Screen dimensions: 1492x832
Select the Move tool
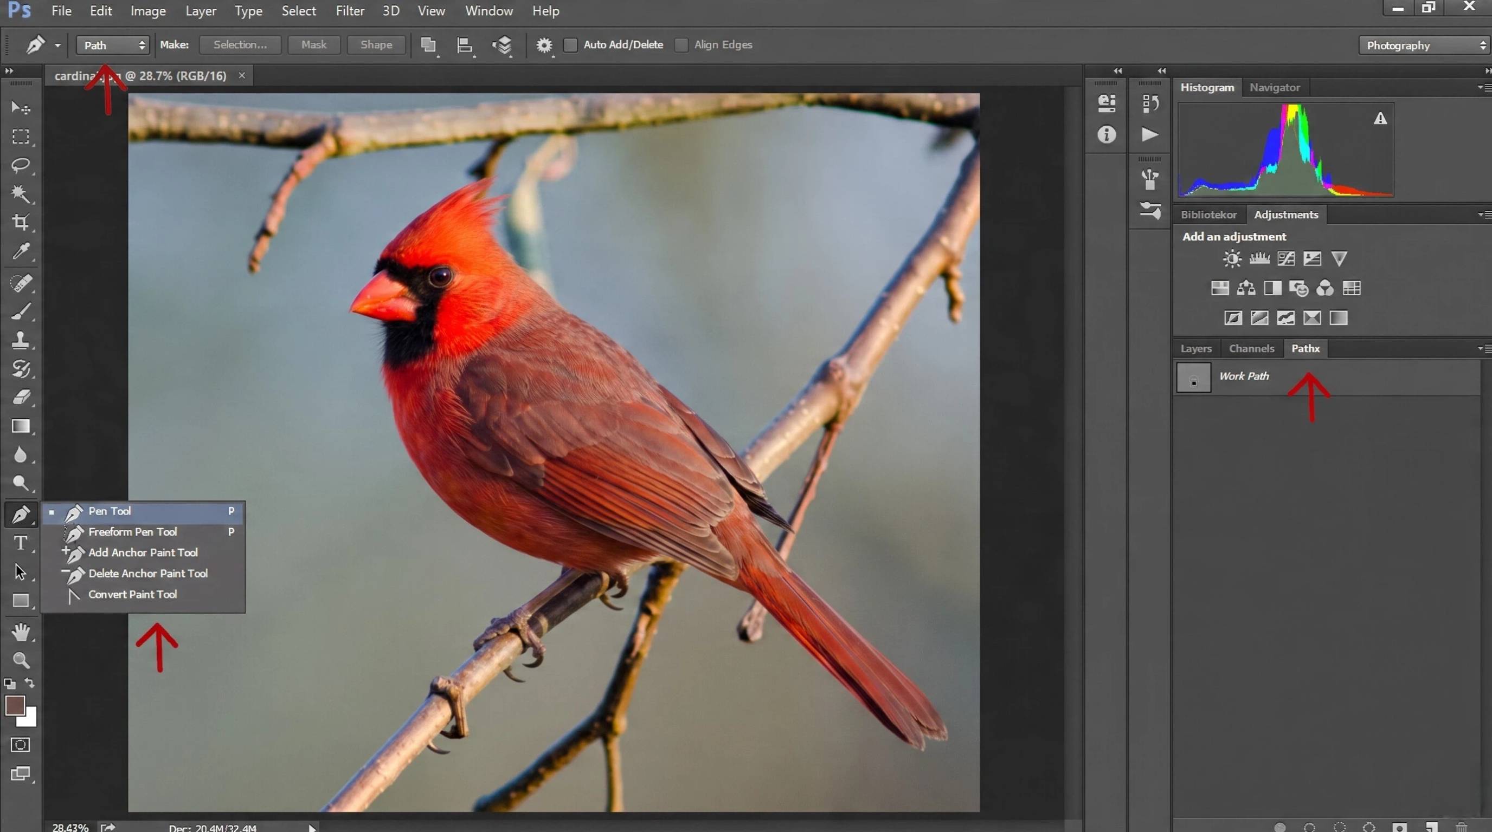21,108
